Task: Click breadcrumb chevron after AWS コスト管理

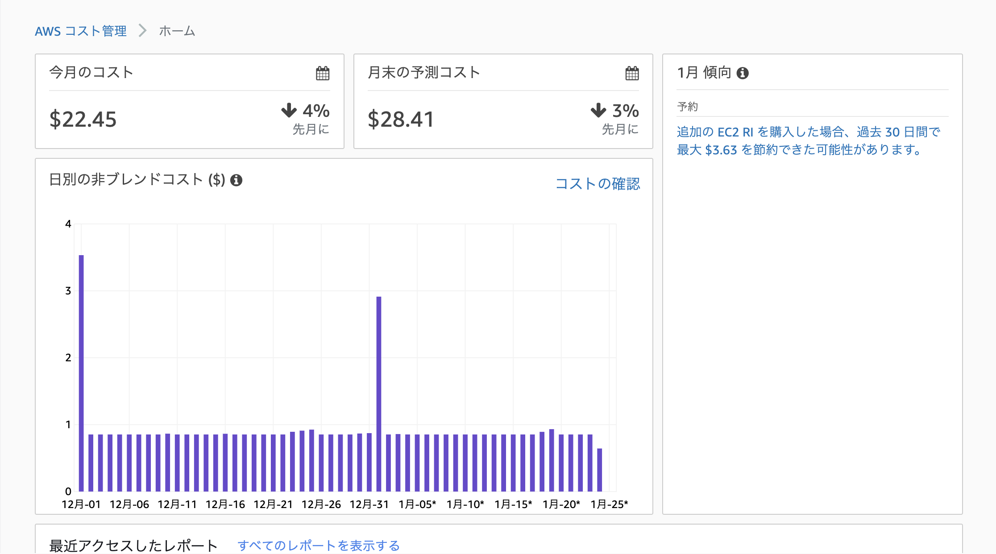Action: [x=143, y=31]
